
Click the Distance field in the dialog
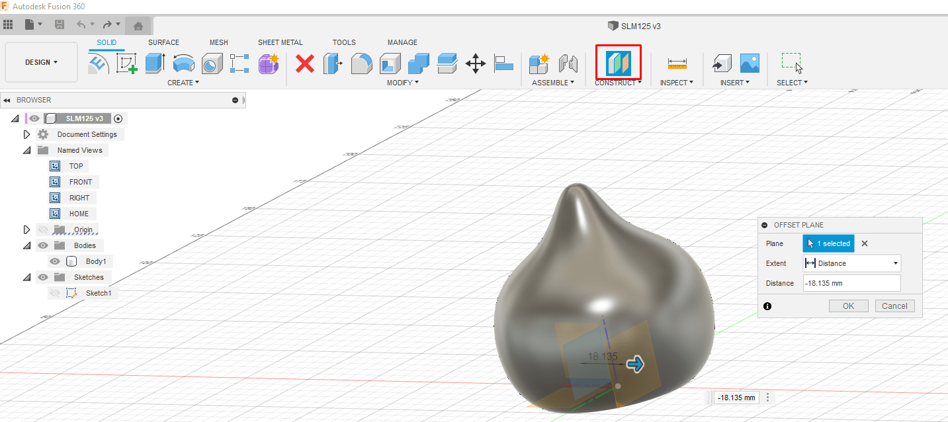pyautogui.click(x=851, y=283)
